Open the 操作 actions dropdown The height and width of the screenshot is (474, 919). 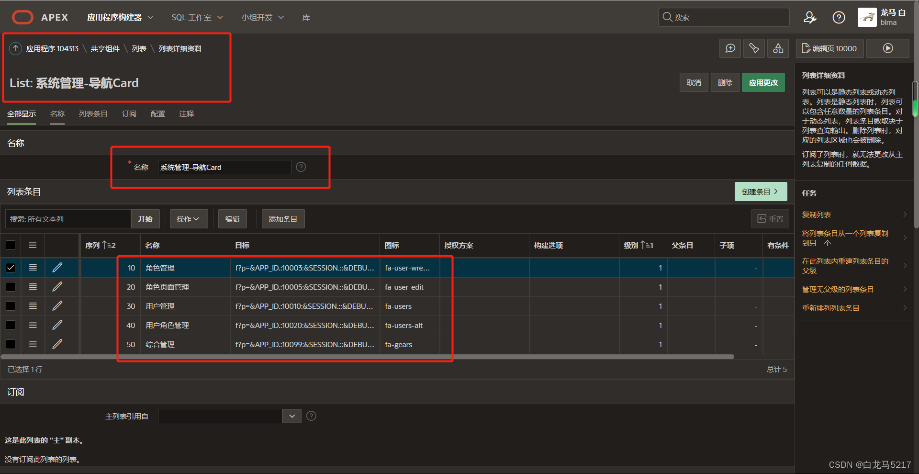pos(188,219)
